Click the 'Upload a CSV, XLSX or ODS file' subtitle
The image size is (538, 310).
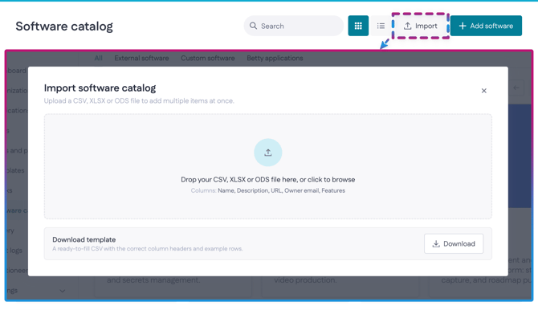(x=139, y=101)
